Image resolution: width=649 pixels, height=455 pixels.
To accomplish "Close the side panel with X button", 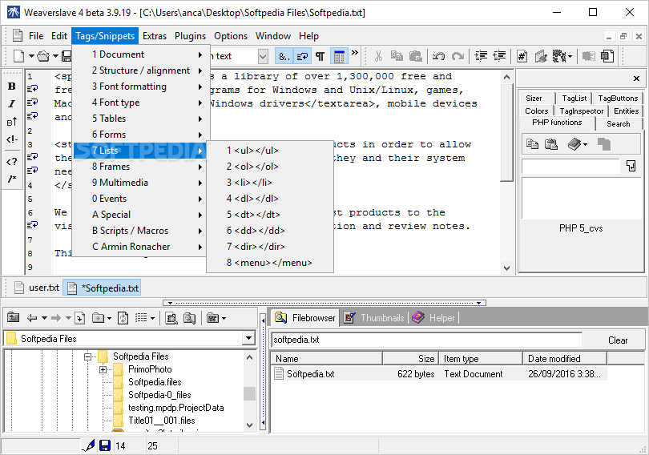I will [637, 79].
